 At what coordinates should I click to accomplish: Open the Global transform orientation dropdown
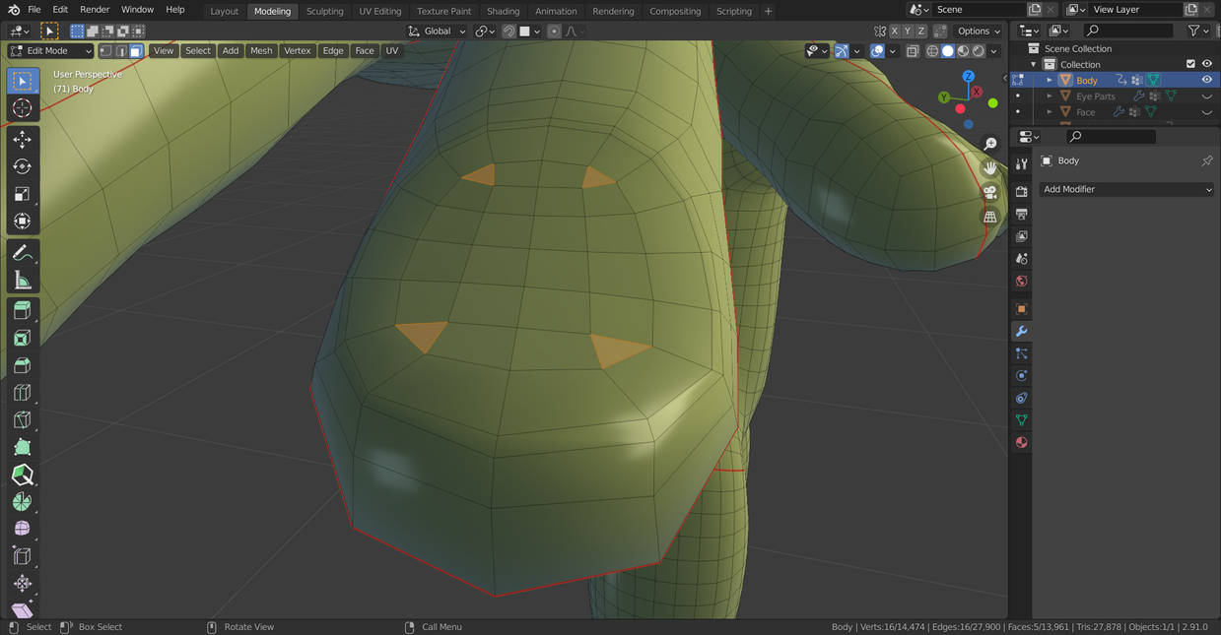[437, 32]
